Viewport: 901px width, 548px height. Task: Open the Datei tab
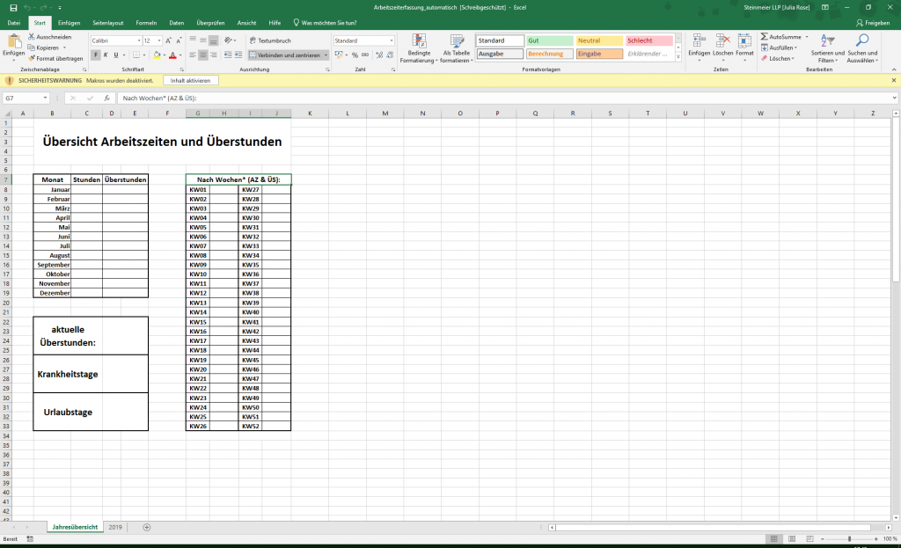coord(14,23)
